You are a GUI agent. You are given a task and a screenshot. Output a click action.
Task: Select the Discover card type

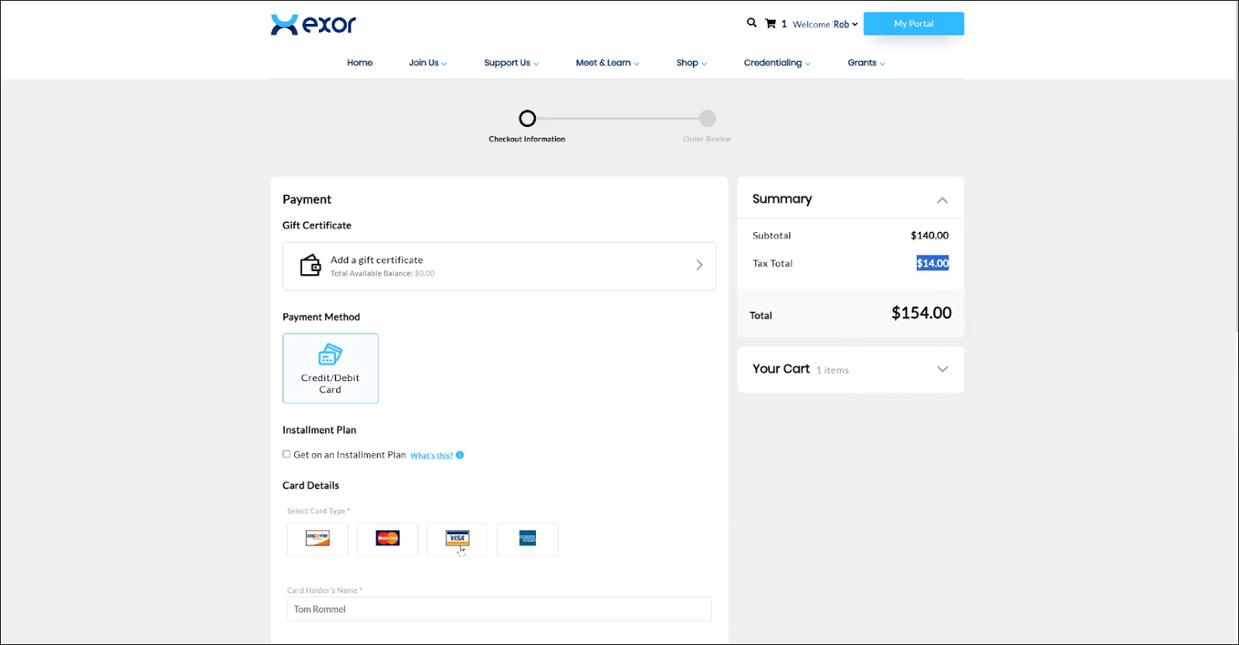click(317, 539)
